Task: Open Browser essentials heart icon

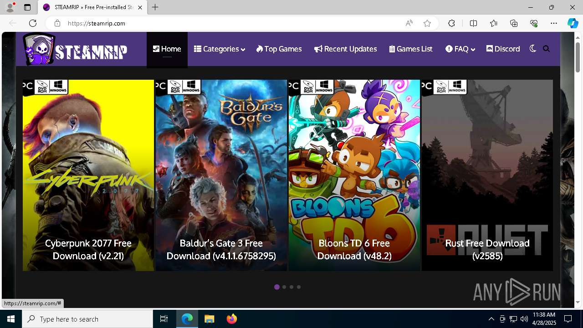Action: pyautogui.click(x=534, y=23)
